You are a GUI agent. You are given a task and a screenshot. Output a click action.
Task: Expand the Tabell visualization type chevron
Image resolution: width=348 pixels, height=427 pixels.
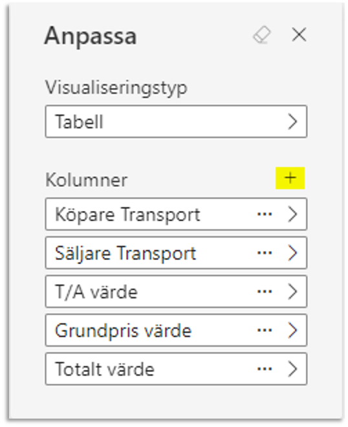click(292, 122)
